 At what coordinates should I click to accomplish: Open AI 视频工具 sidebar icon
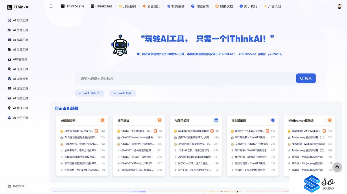pyautogui.click(x=10, y=40)
